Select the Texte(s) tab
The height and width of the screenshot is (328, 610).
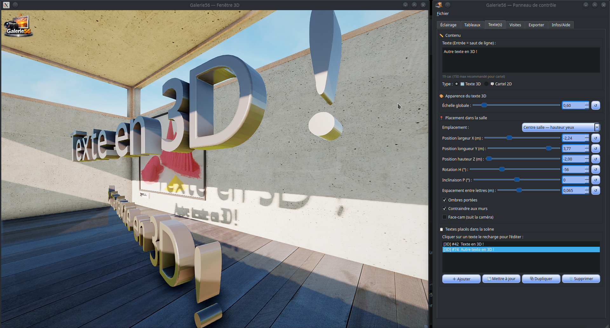click(x=495, y=24)
